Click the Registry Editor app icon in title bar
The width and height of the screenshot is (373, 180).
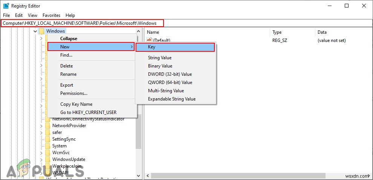pyautogui.click(x=6, y=6)
